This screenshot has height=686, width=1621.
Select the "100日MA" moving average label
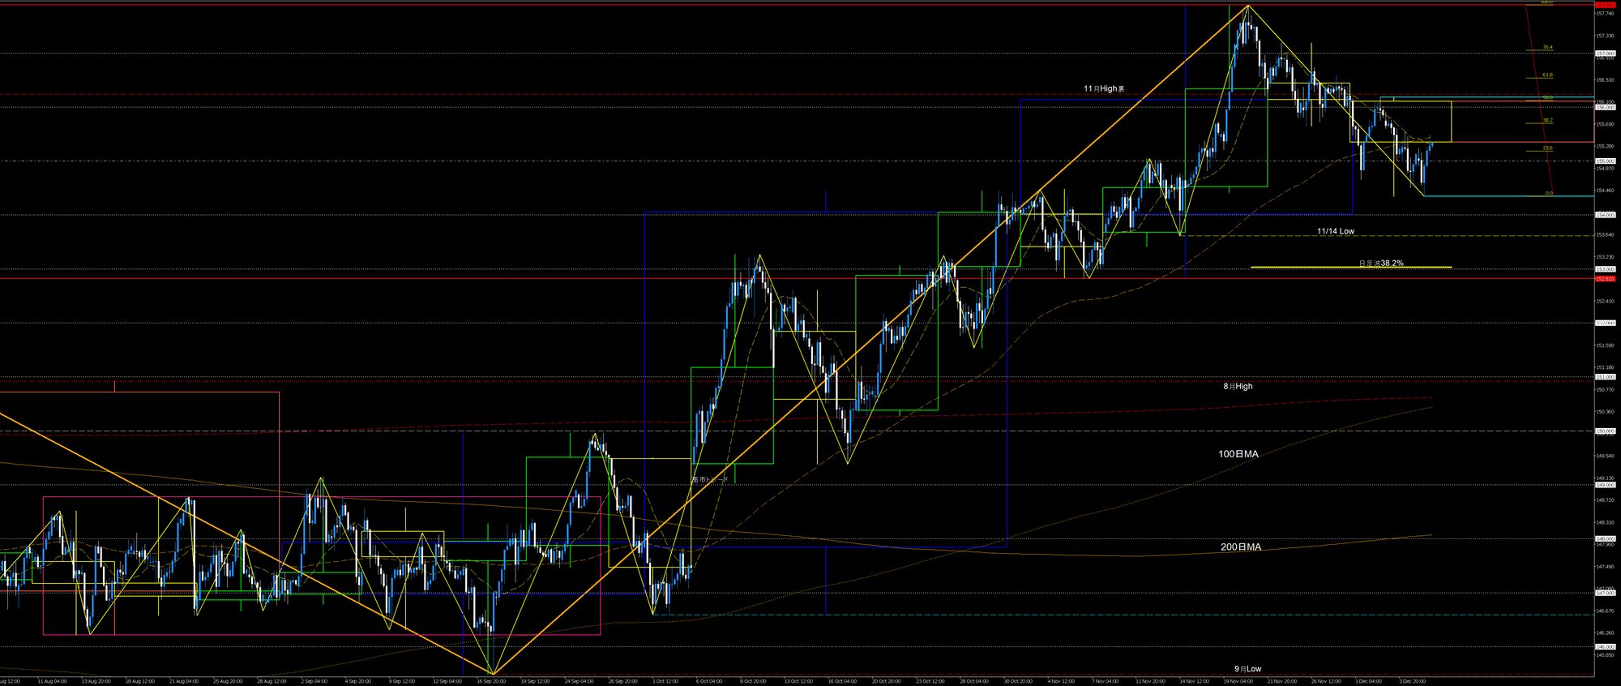coord(1238,454)
